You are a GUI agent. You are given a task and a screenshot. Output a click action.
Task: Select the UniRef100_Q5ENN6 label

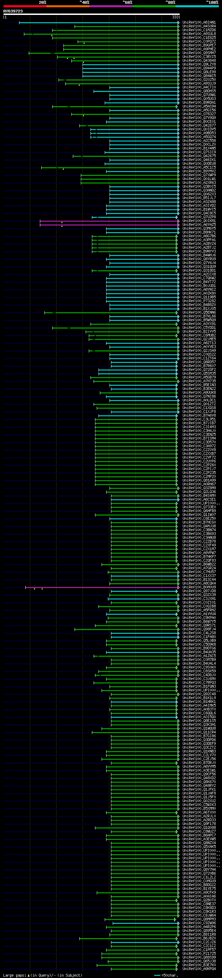pos(199,313)
